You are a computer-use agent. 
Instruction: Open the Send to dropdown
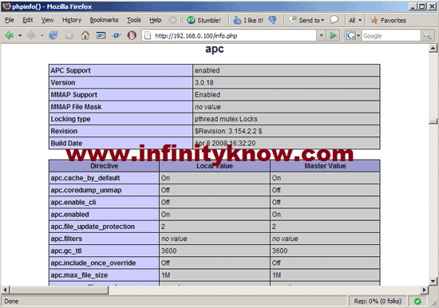pyautogui.click(x=307, y=20)
